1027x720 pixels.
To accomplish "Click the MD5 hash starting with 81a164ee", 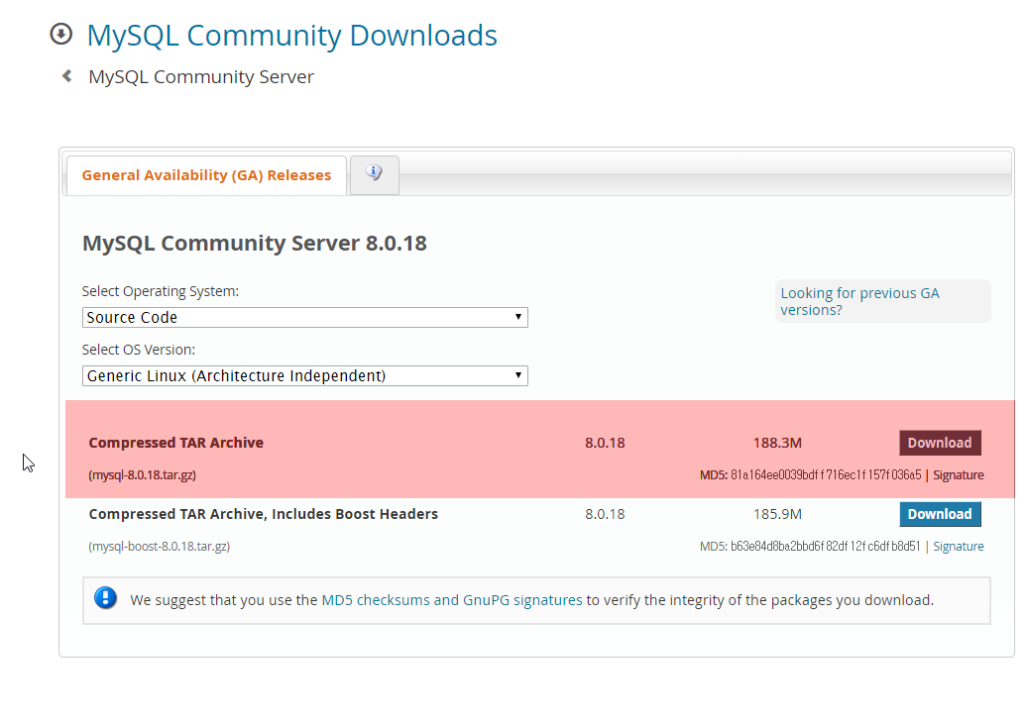I will [x=826, y=475].
